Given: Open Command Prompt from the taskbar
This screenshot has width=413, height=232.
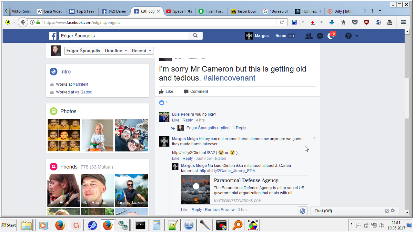Looking at the screenshot, I should click(x=140, y=225).
